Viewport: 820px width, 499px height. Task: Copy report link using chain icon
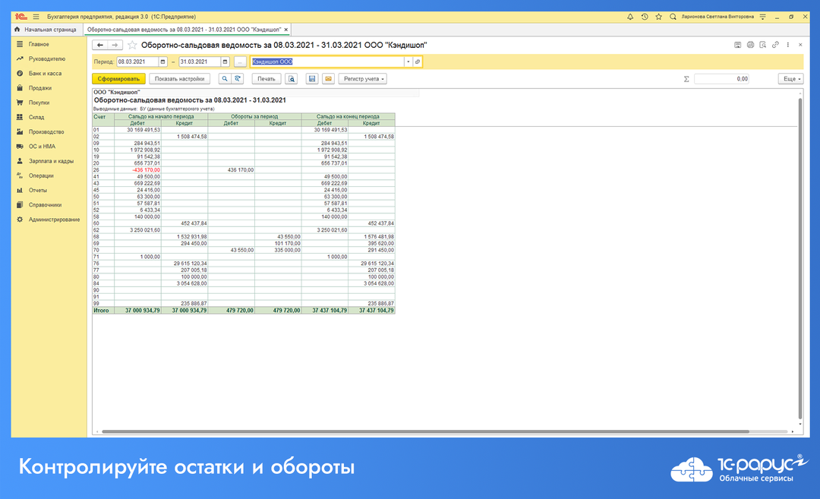[775, 44]
